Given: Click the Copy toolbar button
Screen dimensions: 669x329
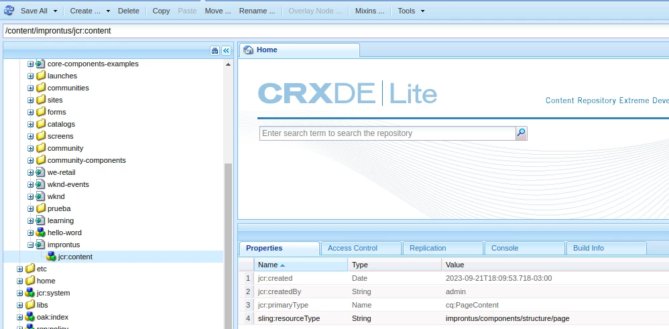Looking at the screenshot, I should [162, 11].
